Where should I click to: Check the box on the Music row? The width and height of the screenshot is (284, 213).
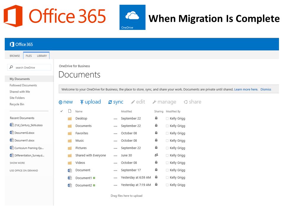pyautogui.click(x=167, y=141)
